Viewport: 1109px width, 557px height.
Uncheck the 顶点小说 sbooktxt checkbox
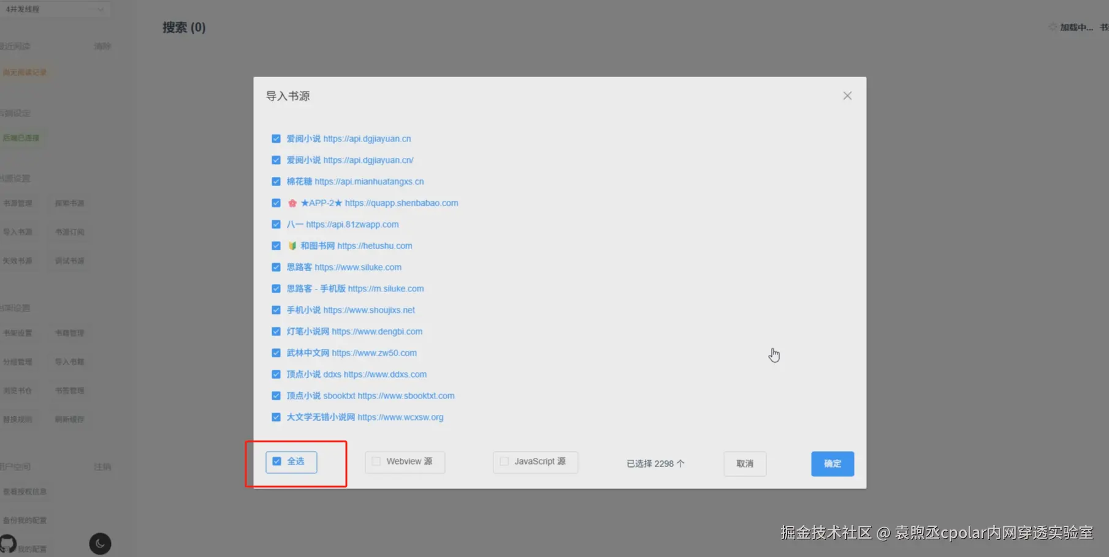click(276, 396)
